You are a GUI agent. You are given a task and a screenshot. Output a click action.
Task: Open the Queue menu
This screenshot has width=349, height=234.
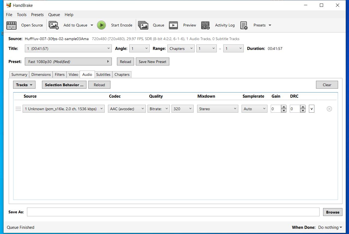pos(54,15)
